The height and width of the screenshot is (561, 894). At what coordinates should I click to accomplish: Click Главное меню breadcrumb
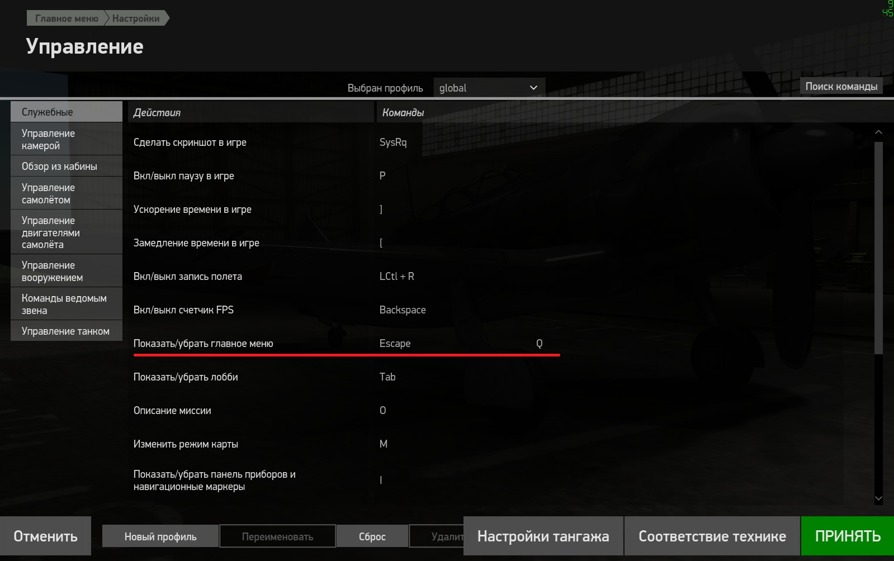67,18
